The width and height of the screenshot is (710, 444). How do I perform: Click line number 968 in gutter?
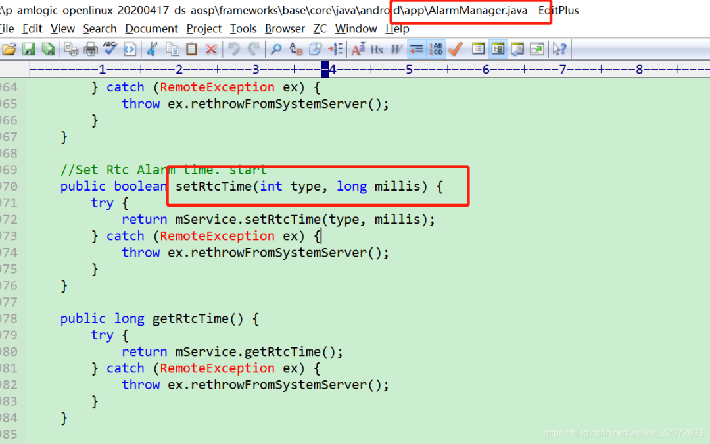pos(9,153)
